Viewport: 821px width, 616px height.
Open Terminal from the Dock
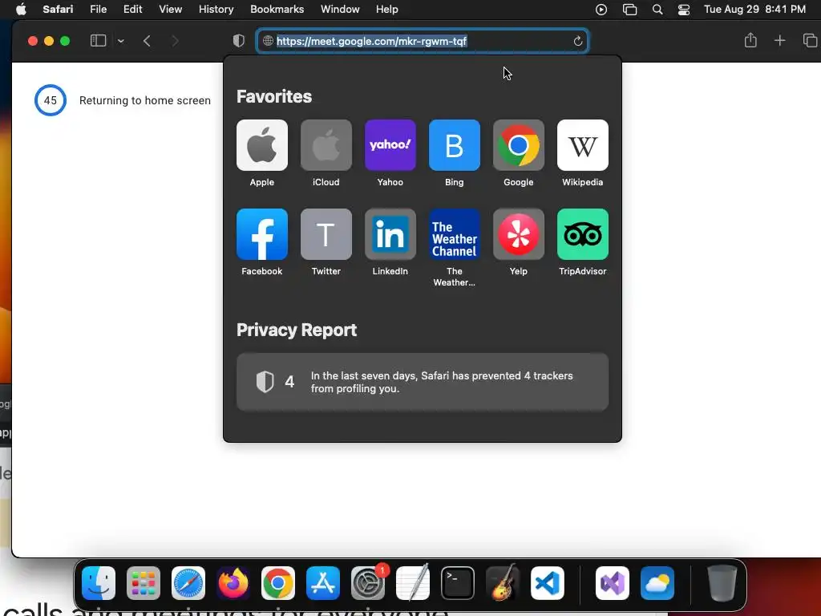coord(458,583)
